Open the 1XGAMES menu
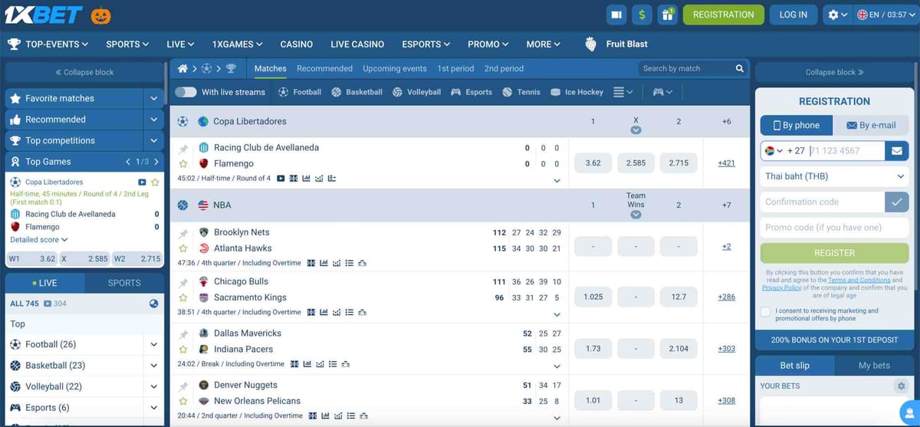Screen dimensions: 920x427 pyautogui.click(x=238, y=44)
